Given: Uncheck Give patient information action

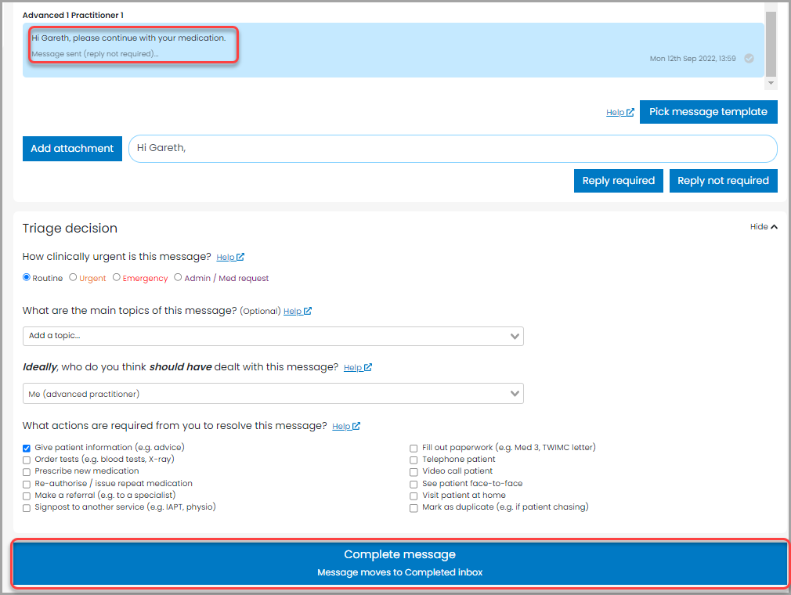Looking at the screenshot, I should tap(26, 448).
